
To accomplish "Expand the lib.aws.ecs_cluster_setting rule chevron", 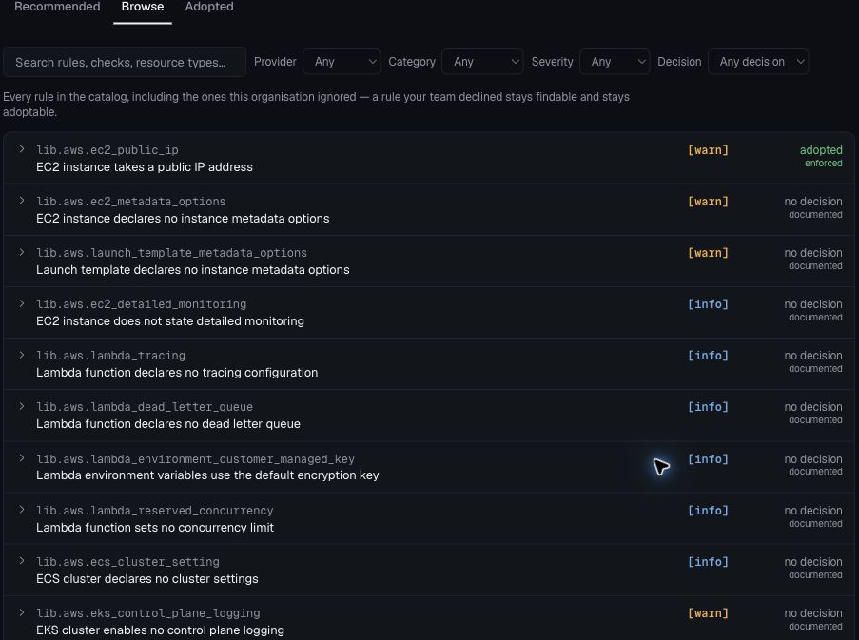I will point(22,561).
